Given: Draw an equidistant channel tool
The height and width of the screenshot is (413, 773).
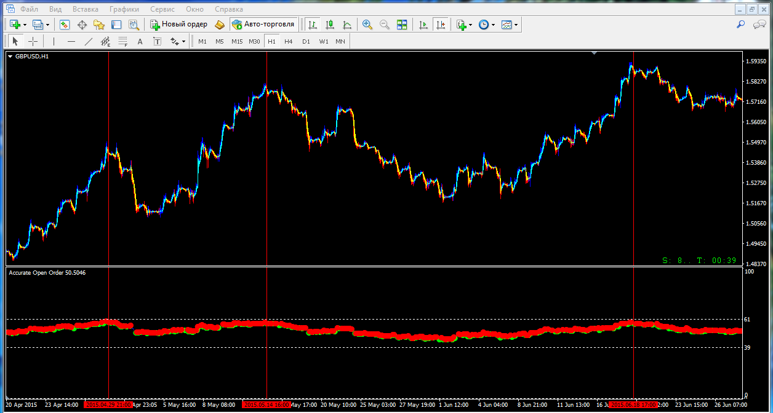Looking at the screenshot, I should (x=105, y=41).
